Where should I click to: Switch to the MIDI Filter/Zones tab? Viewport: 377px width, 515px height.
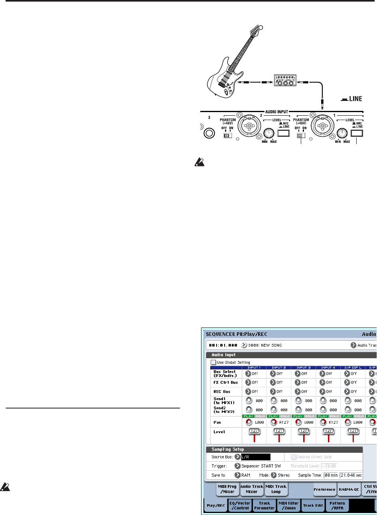coord(288,505)
